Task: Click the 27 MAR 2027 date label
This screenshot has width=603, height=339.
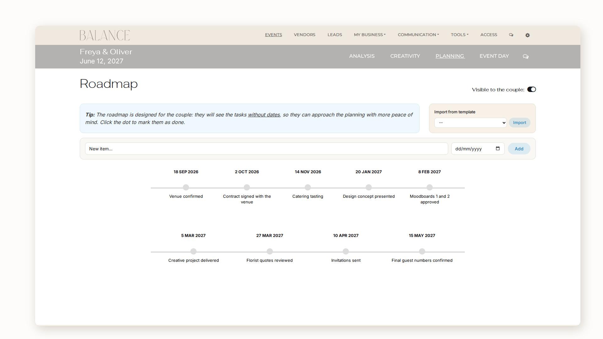Action: click(270, 235)
